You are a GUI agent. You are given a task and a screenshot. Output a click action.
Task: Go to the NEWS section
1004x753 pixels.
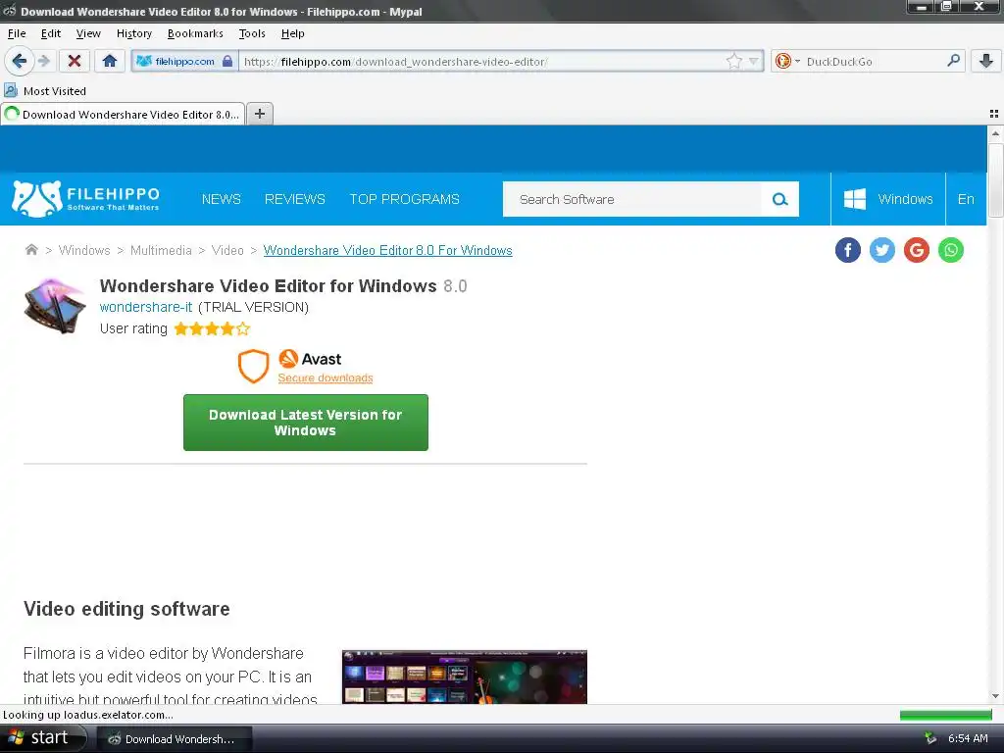point(221,199)
